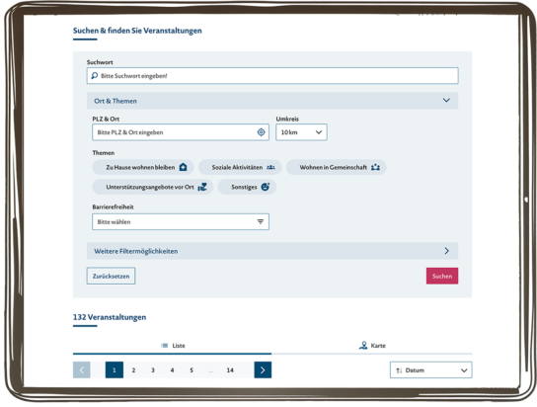Jump to last page 14
The image size is (537, 407).
pyautogui.click(x=230, y=370)
